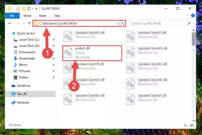Click the Properties icon in quick access toolbar
The height and width of the screenshot is (135, 202).
click(18, 9)
